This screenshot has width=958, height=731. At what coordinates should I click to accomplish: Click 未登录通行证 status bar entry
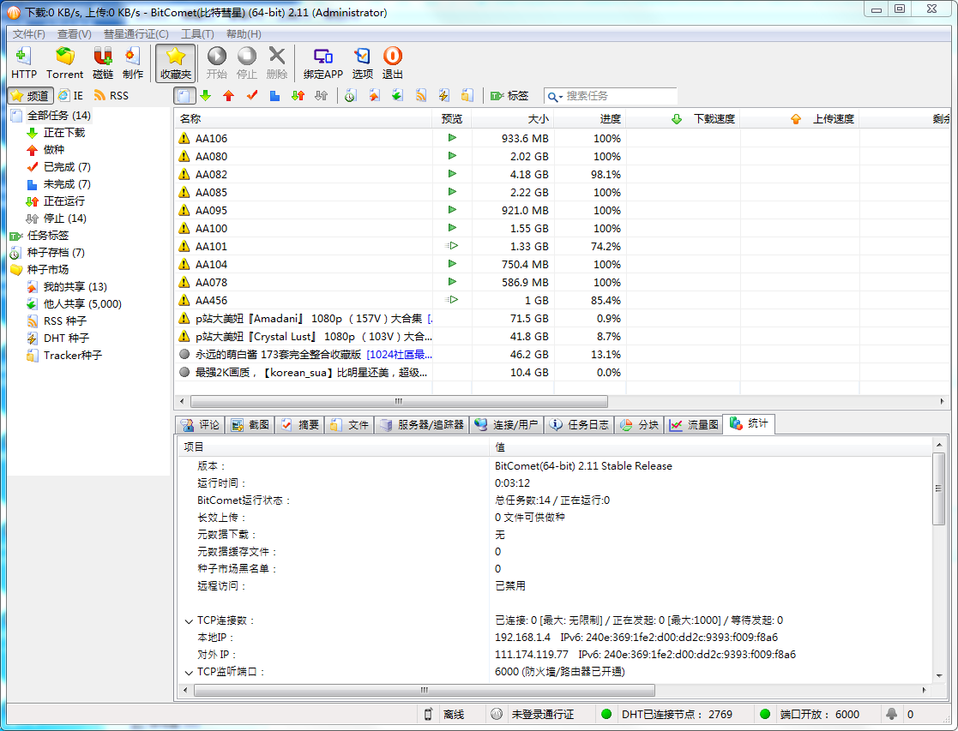543,714
